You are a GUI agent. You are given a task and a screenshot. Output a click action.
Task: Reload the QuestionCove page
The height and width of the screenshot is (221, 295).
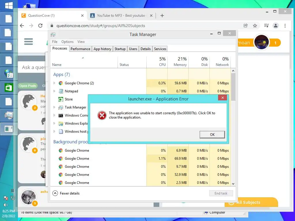pyautogui.click(x=40, y=26)
